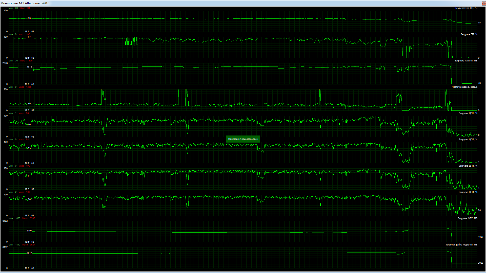Close the MSI Afterburner monitoring window

[x=483, y=3]
